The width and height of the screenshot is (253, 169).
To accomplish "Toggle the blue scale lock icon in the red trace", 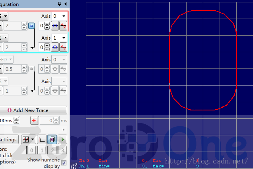I will (x=31, y=26).
